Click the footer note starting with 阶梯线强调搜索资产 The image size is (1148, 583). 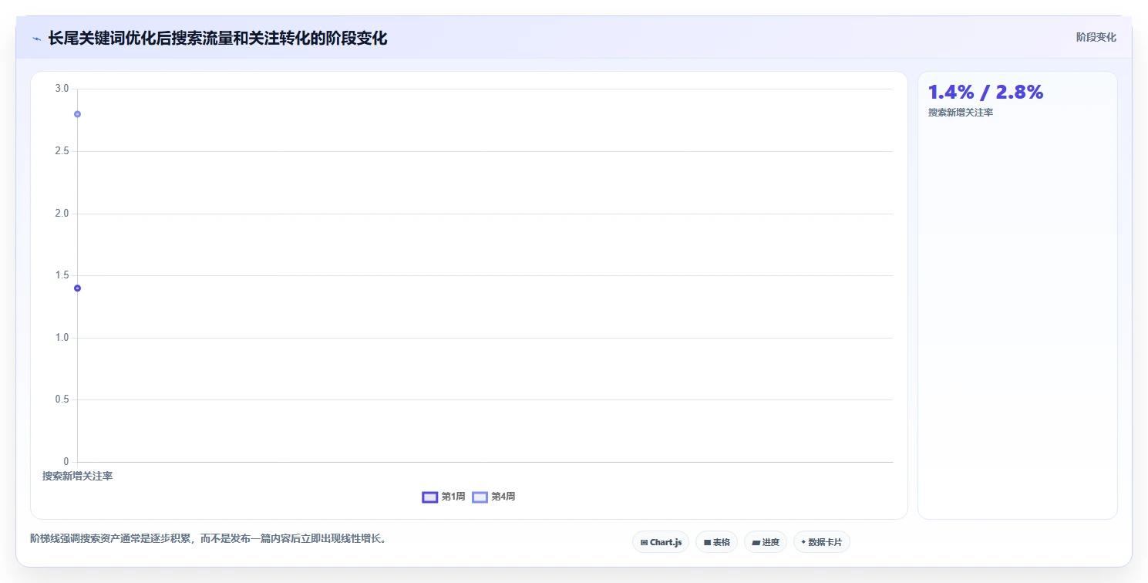(x=208, y=538)
